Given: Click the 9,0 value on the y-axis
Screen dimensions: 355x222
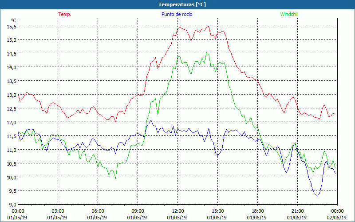Looking at the screenshot, I should [13, 205].
